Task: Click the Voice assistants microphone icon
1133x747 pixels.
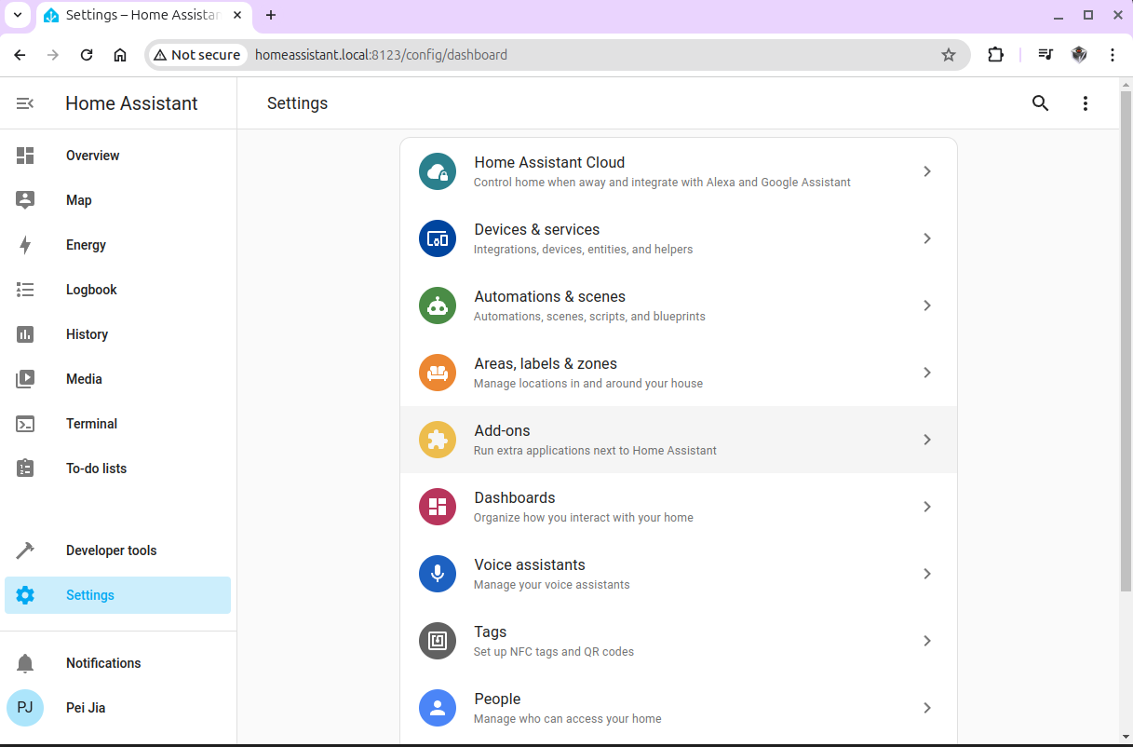Action: [x=438, y=574]
